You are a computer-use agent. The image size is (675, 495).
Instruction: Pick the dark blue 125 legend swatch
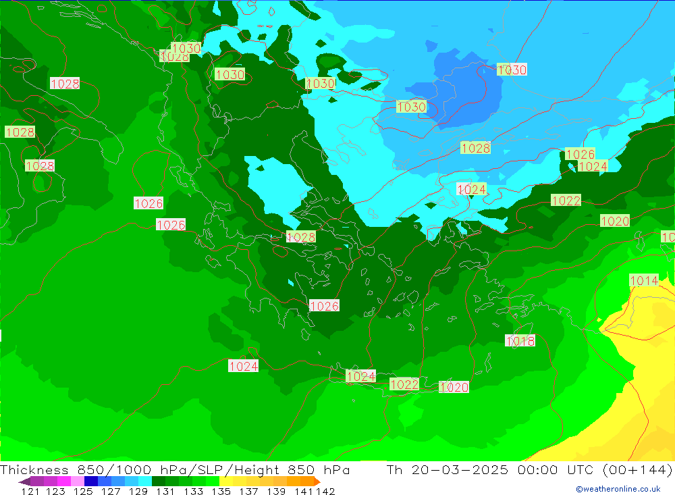click(x=91, y=481)
